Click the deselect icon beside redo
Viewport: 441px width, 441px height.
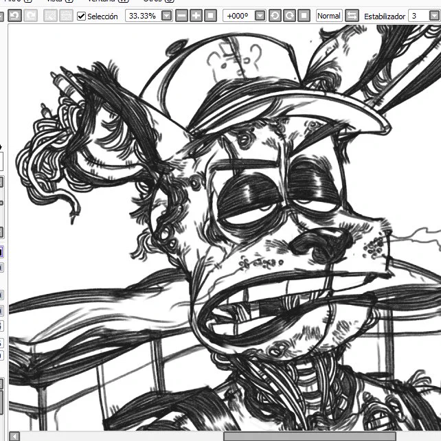coord(51,16)
